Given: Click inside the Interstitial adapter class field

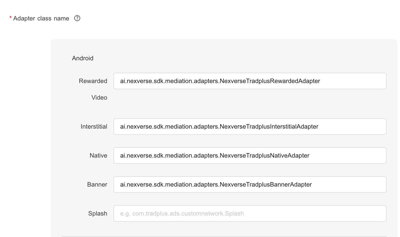Looking at the screenshot, I should click(x=249, y=127).
